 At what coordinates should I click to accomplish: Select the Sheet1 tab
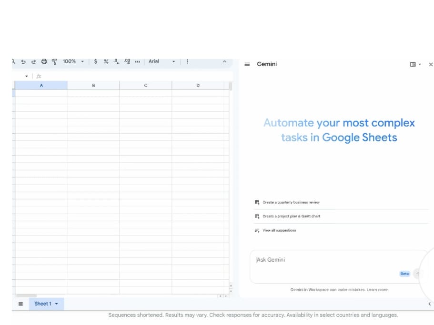(43, 304)
